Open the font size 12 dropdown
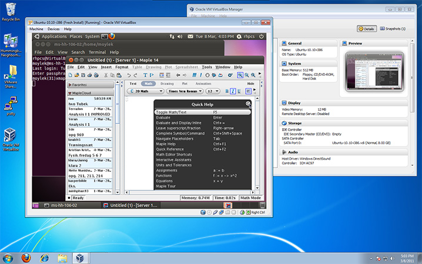Viewport: 422px width, 264px height. pyautogui.click(x=213, y=91)
